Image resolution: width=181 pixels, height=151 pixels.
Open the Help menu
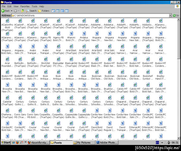[x=42, y=6]
